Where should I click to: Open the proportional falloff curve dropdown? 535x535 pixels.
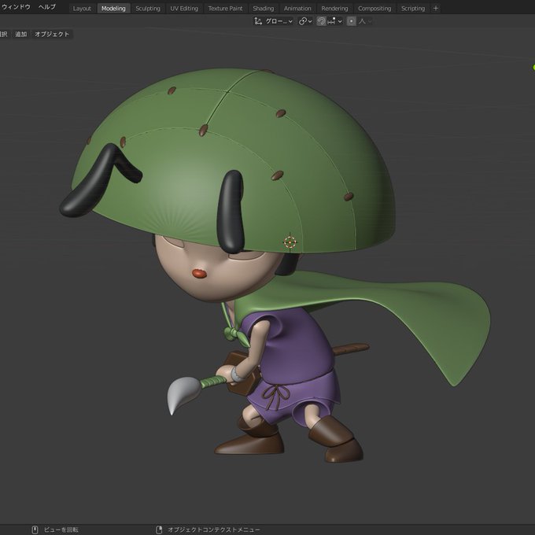[365, 21]
